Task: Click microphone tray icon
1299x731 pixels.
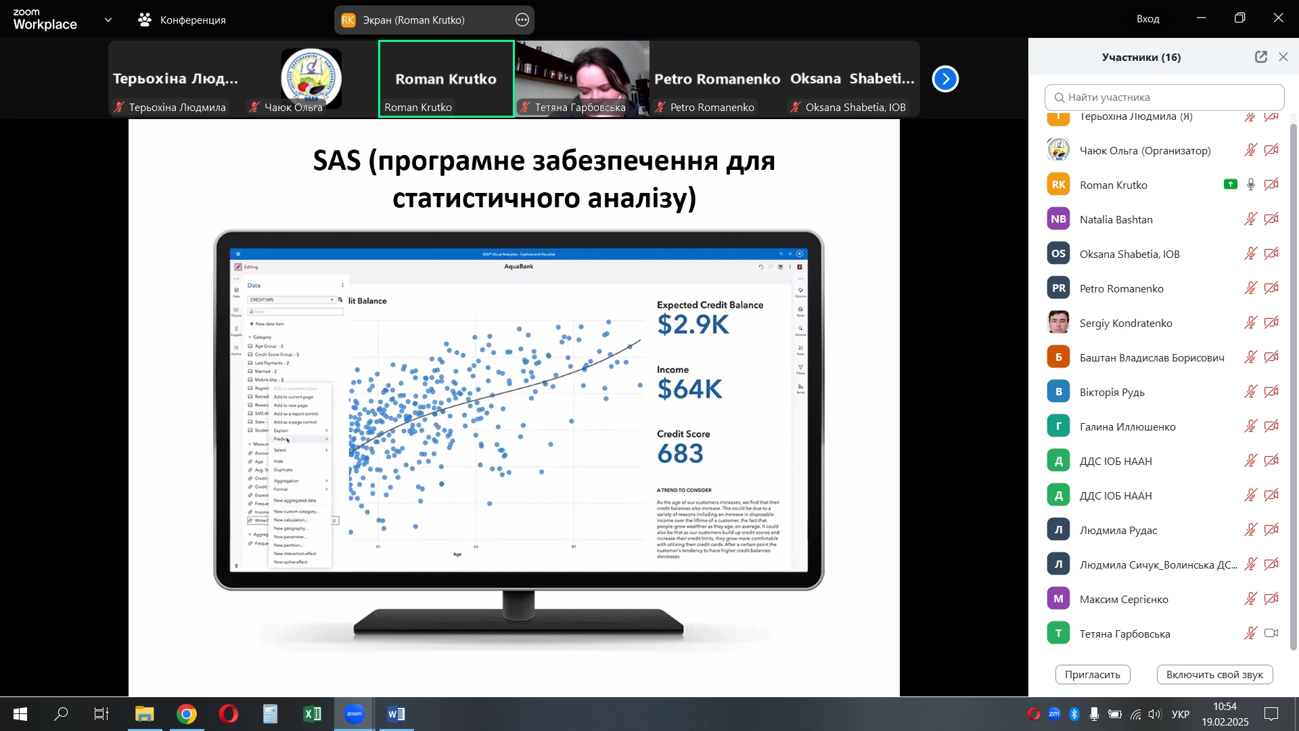Action: pyautogui.click(x=1094, y=714)
